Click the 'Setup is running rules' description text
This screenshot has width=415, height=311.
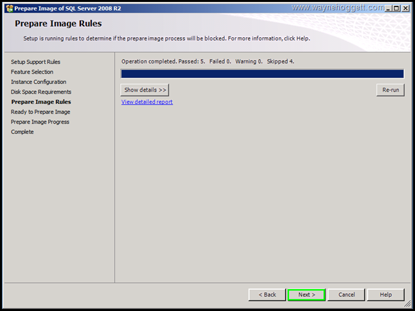pos(167,38)
